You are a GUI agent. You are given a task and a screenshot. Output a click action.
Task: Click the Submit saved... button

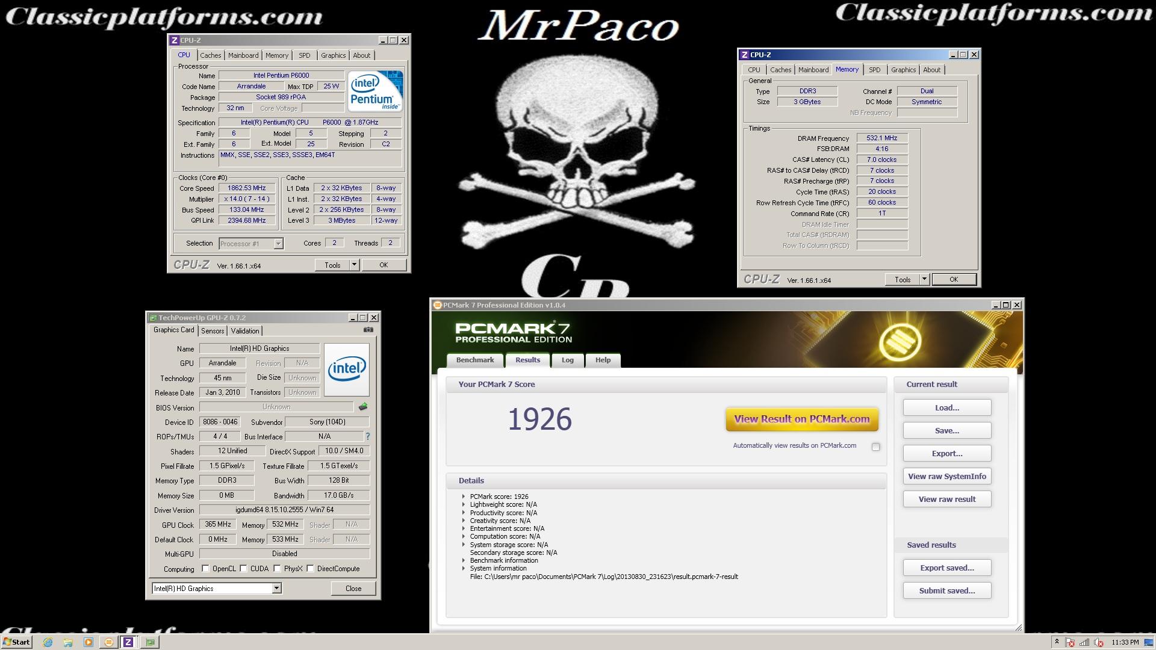click(946, 590)
